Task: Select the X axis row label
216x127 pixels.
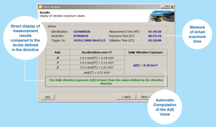Action: [x=58, y=58]
